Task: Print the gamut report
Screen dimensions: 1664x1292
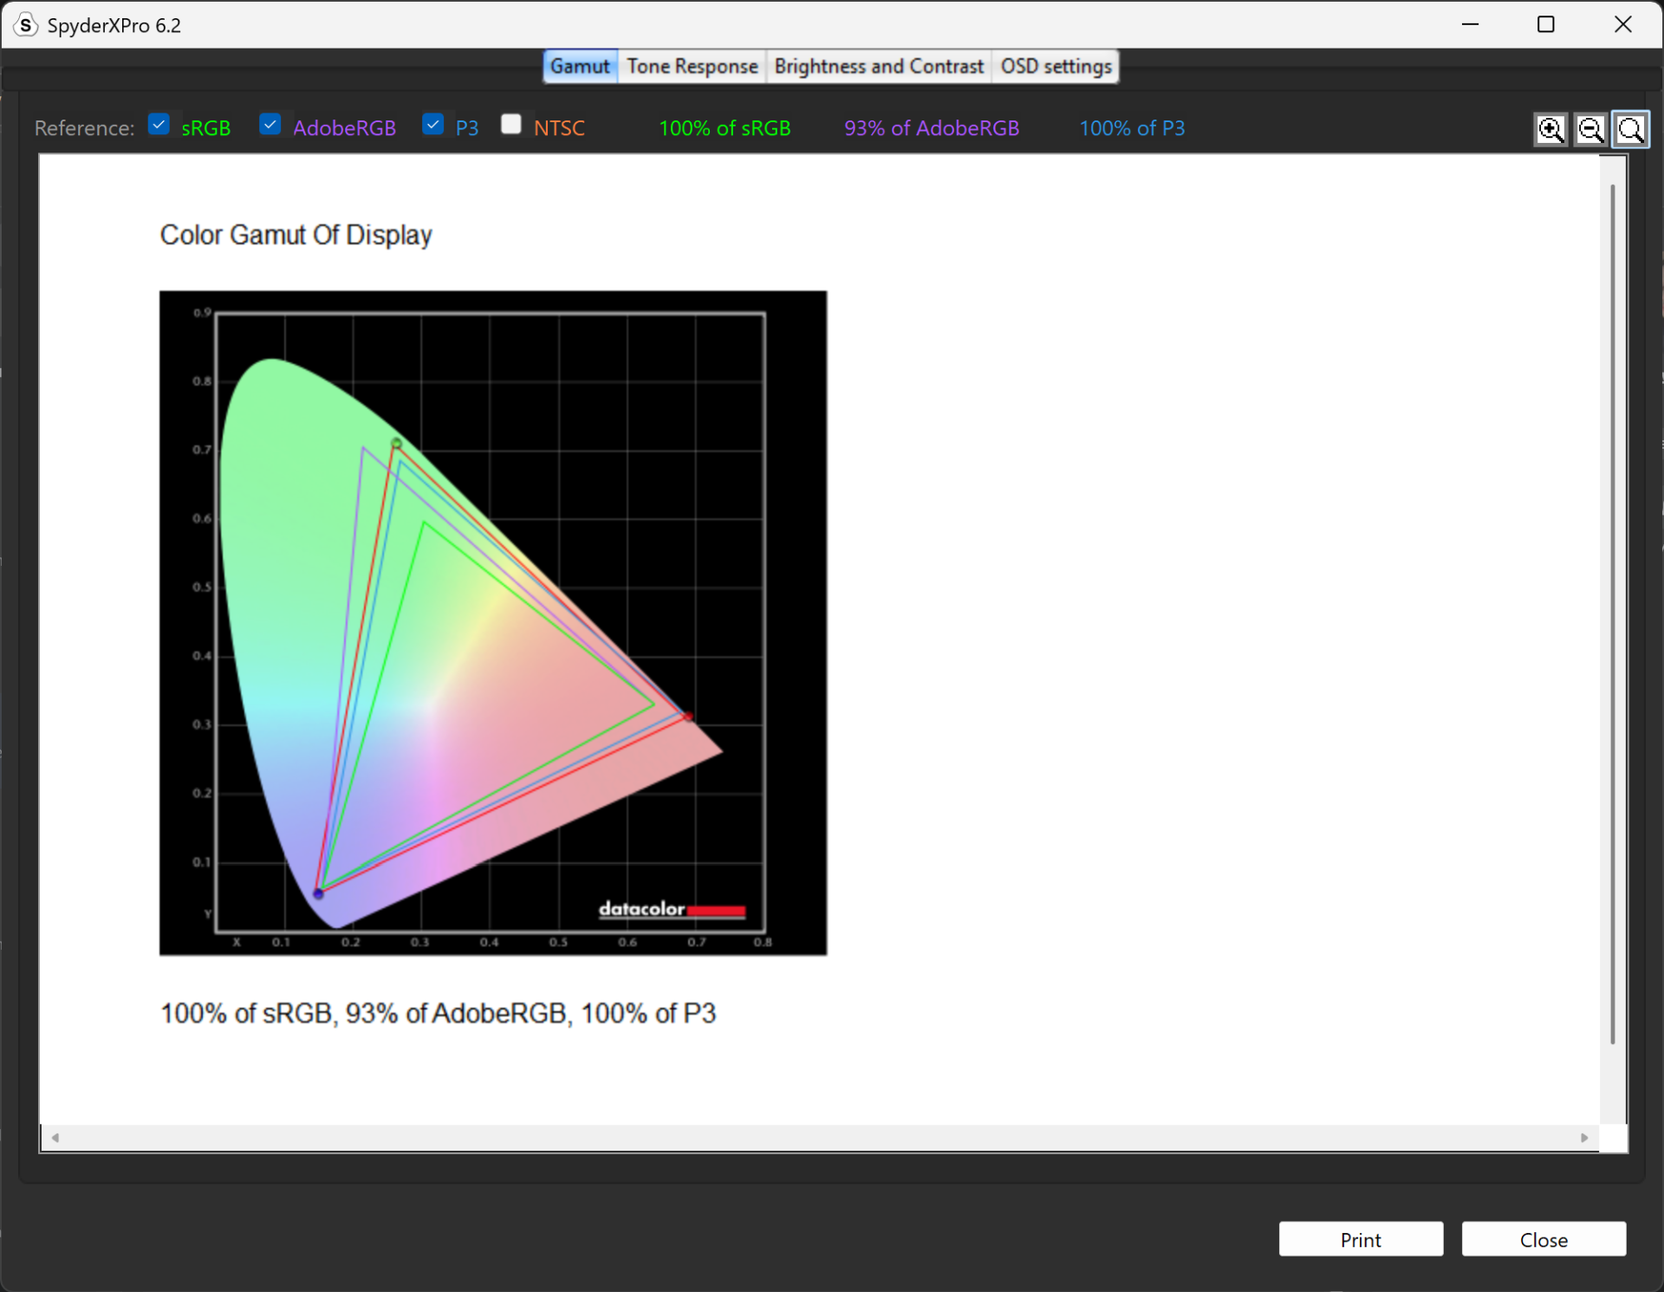Action: [x=1361, y=1239]
